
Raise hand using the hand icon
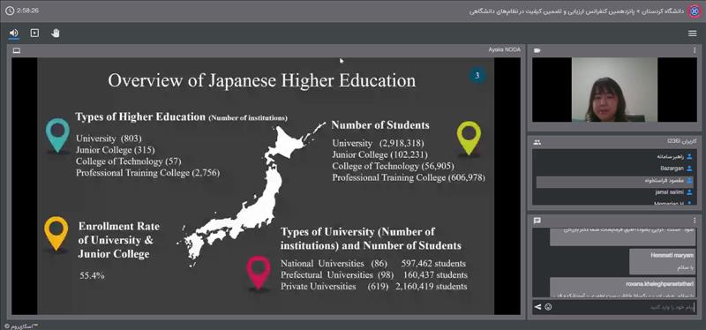(56, 33)
